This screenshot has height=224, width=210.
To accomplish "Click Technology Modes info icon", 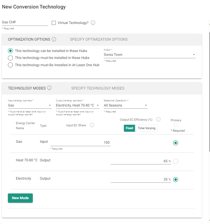I will 50,88.
